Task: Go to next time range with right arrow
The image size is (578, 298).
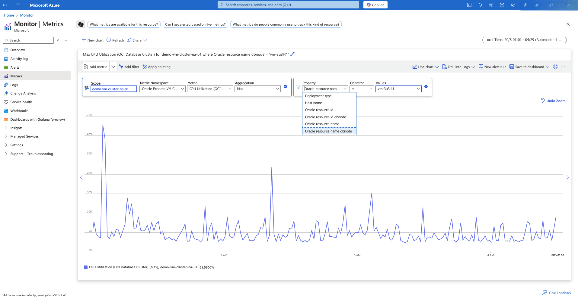Action: point(567,178)
